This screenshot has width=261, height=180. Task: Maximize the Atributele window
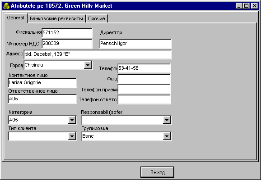pyautogui.click(x=246, y=6)
